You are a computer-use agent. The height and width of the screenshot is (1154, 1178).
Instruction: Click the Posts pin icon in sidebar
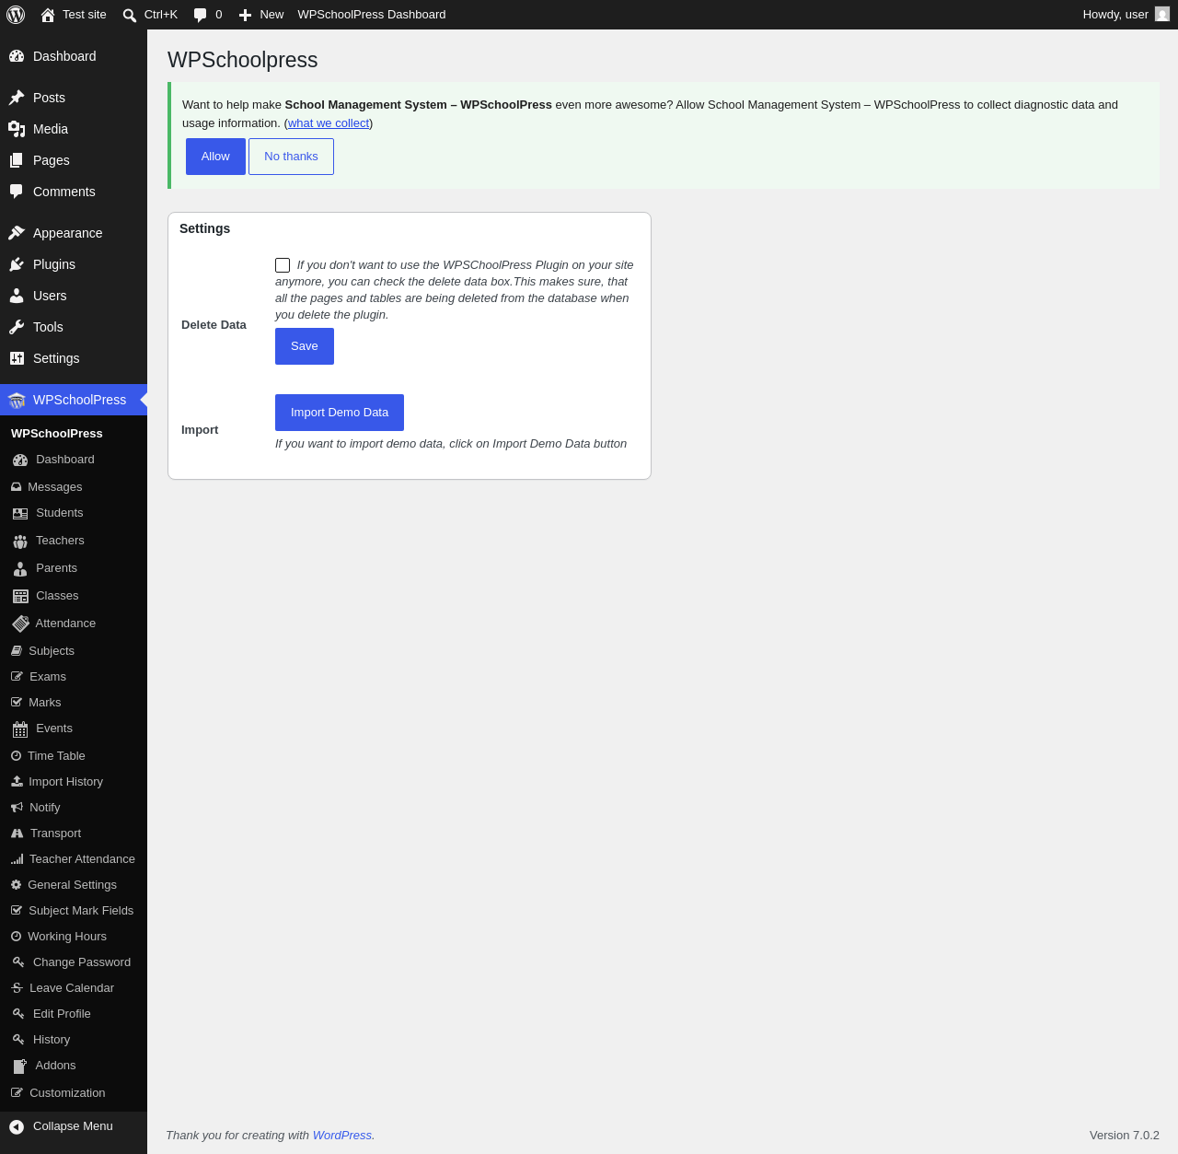tap(17, 98)
